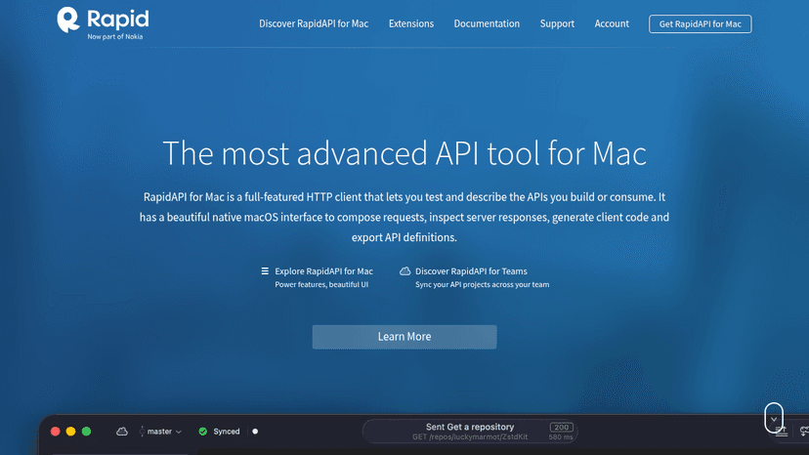This screenshot has width=809, height=455.
Task: Open the master branch dropdown
Action: click(161, 432)
